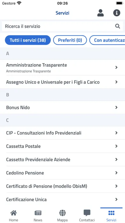Tap the info circle icon
Viewport: 125px width, 223px height.
pos(117,13)
